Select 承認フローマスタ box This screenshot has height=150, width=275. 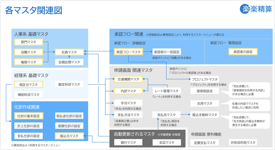(x=128, y=52)
